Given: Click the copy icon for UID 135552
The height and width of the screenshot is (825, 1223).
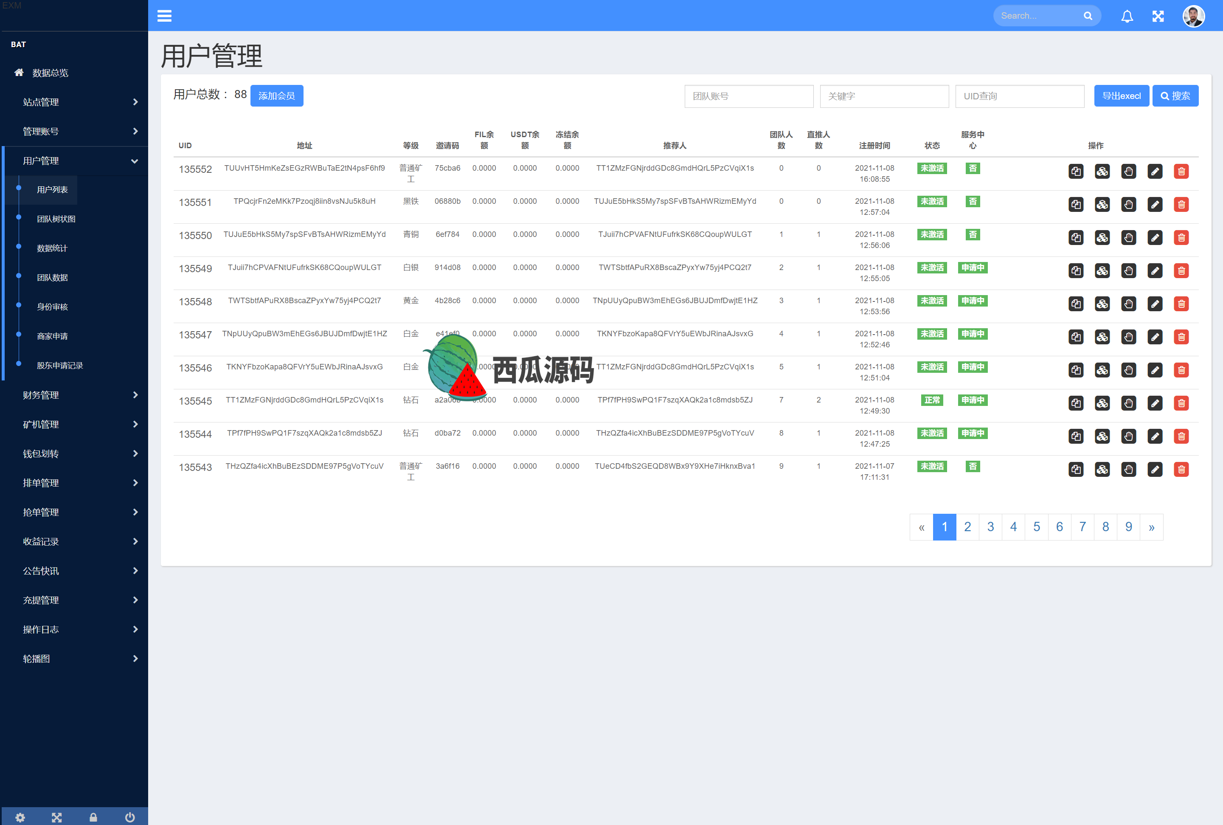Looking at the screenshot, I should 1076,172.
